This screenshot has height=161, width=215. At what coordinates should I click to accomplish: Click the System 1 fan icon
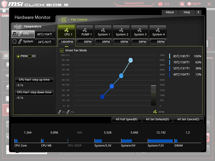point(103,30)
